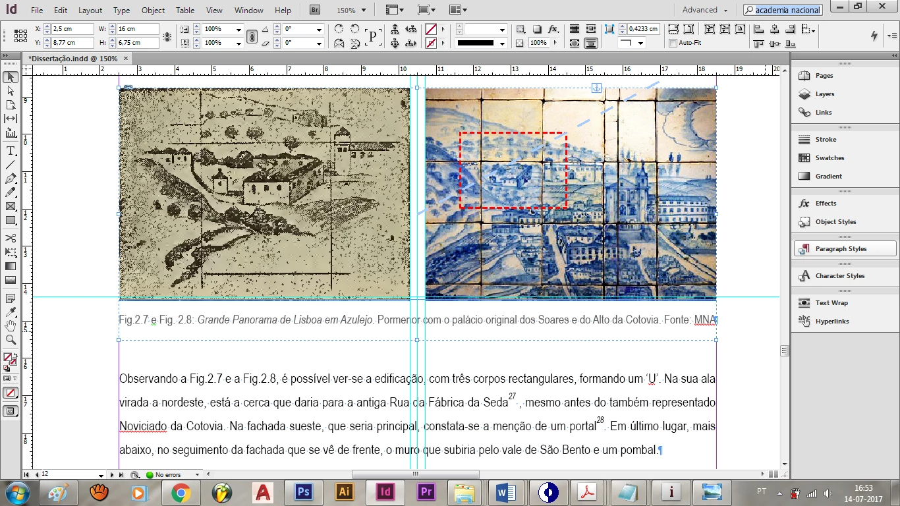This screenshot has width=900, height=506.
Task: Toggle the Apply None color button
Action: tap(10, 392)
